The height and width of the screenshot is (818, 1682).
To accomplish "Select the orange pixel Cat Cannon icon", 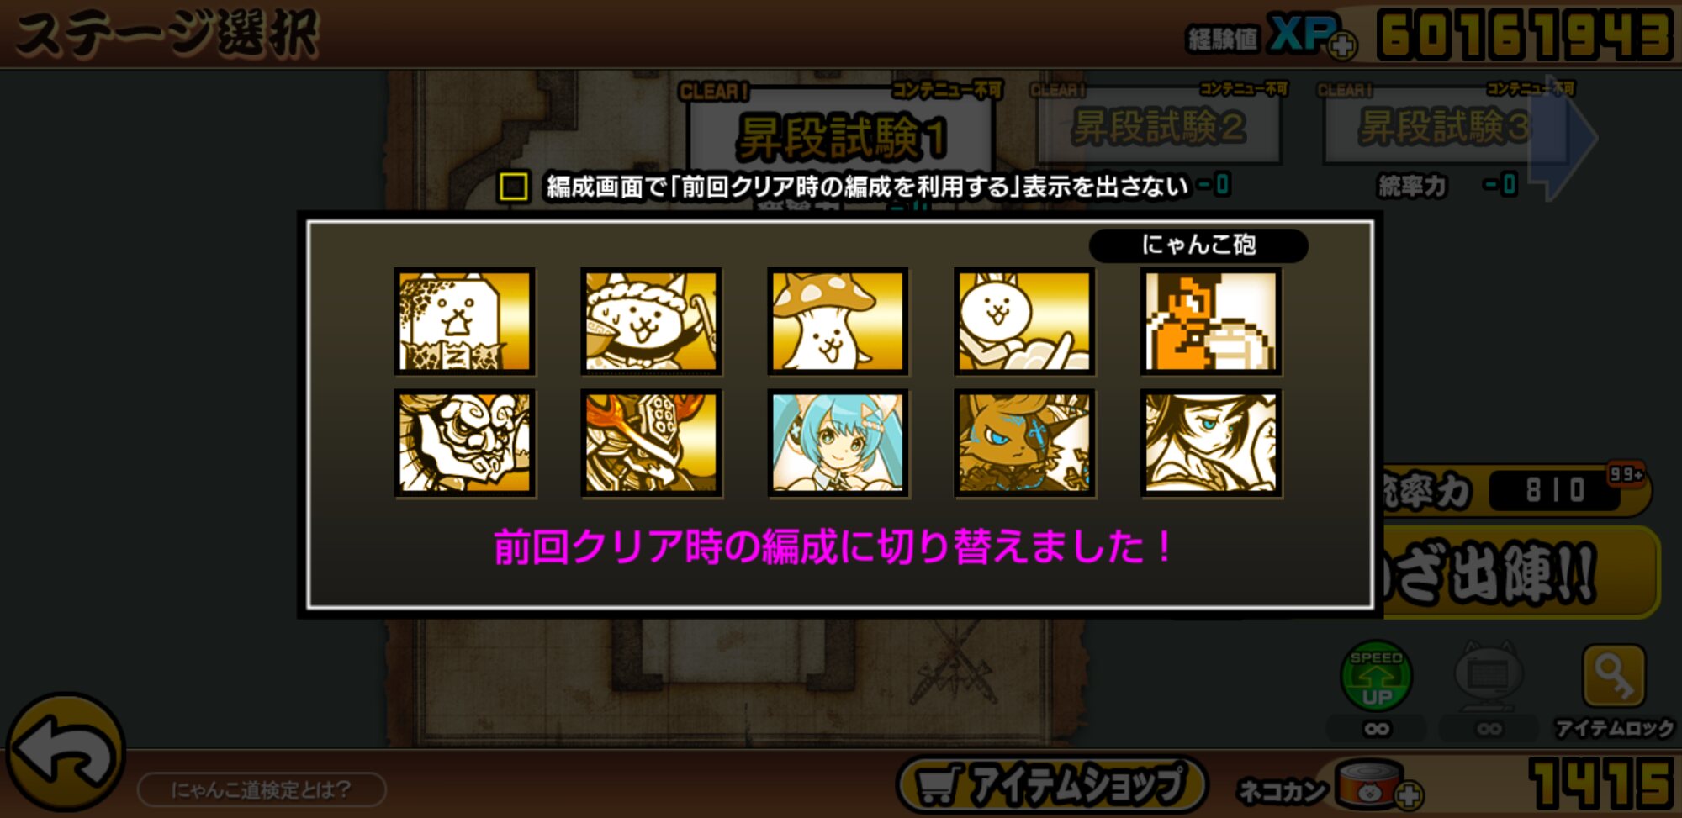I will (1211, 321).
